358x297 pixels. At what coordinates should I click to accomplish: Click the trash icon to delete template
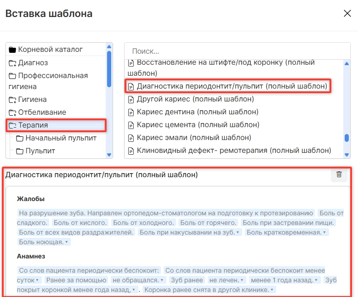coord(339,174)
